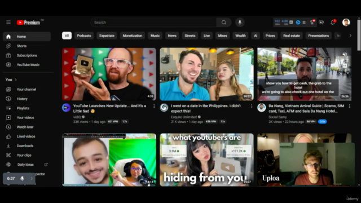Toggle mute on Da Nang video preview

(345, 54)
